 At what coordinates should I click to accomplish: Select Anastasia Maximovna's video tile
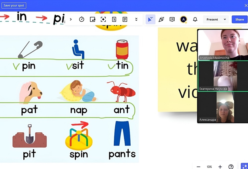point(222,44)
